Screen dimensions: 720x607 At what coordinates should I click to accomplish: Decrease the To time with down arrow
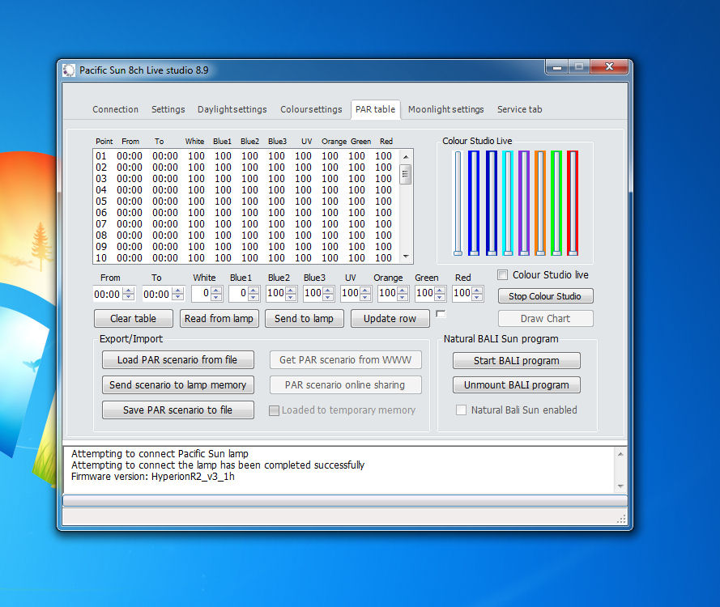coord(178,297)
